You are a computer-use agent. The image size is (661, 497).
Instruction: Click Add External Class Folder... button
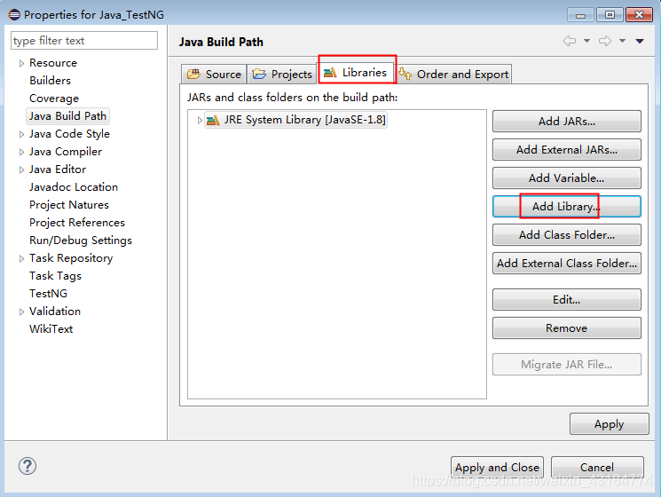[x=567, y=263]
